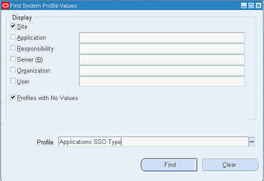This screenshot has width=264, height=181.
Task: Minimize the Find System Profile Values window
Action: point(243,6)
